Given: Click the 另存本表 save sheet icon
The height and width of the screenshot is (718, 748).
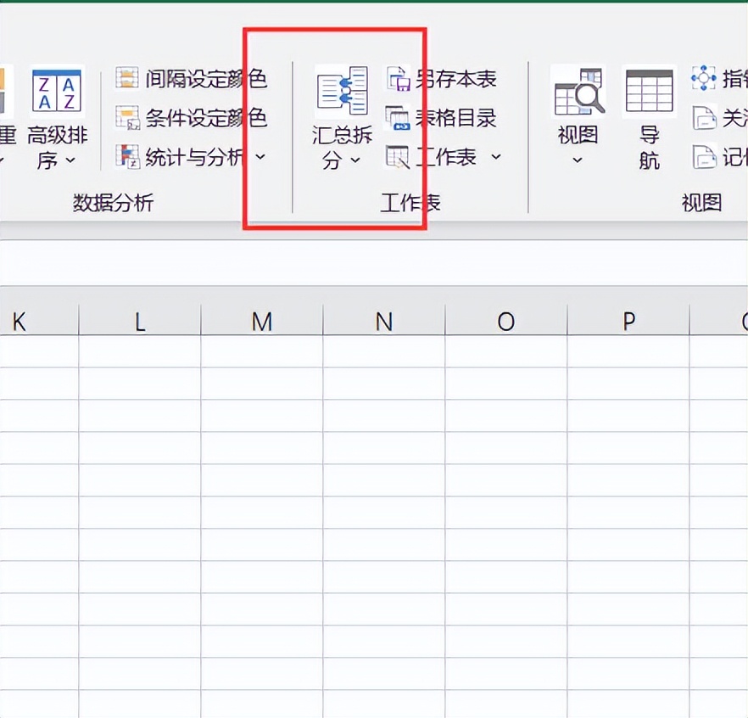Looking at the screenshot, I should (x=398, y=79).
